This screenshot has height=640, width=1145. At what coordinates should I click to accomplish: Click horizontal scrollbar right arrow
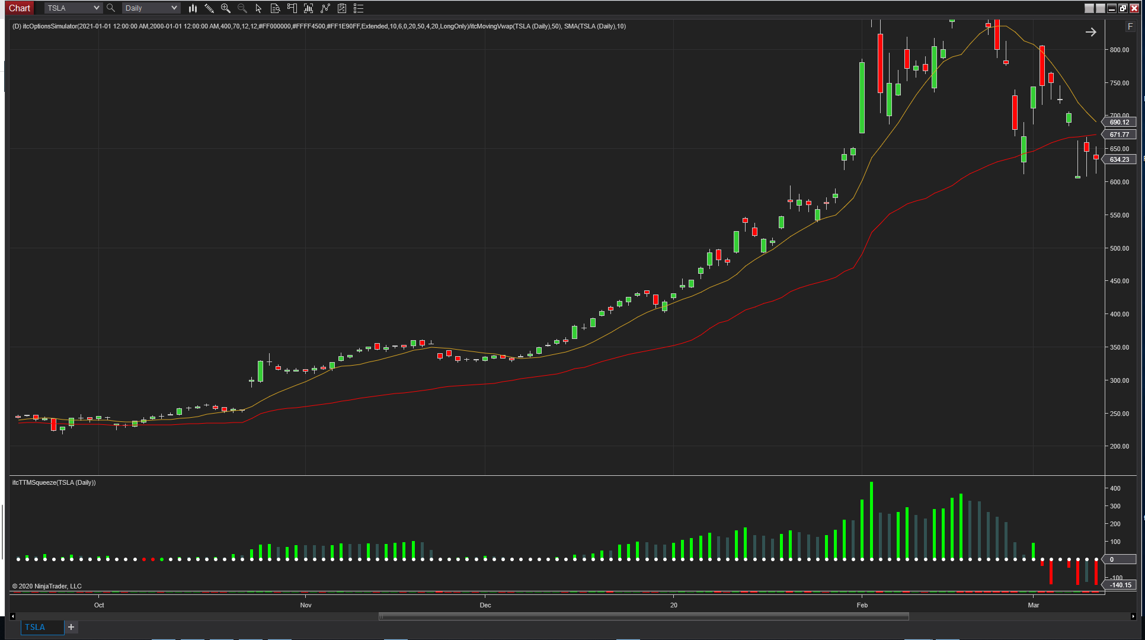[1134, 616]
